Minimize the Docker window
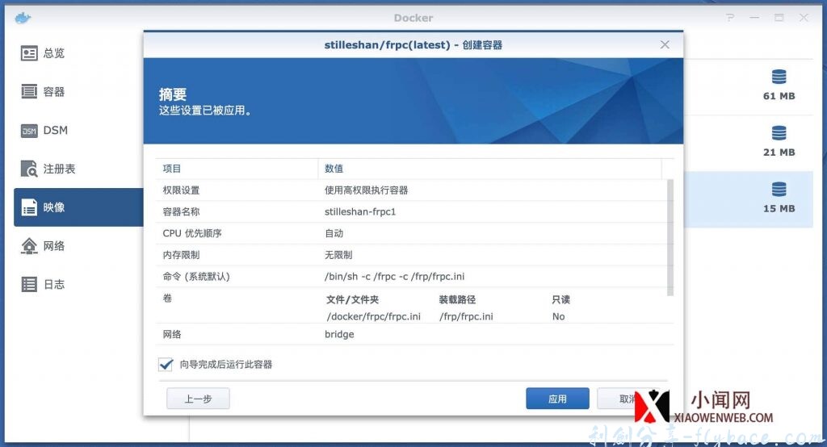 (755, 18)
